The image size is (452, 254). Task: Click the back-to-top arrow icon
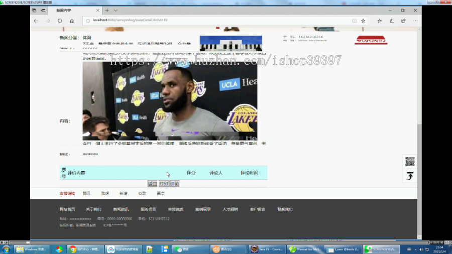tap(410, 176)
